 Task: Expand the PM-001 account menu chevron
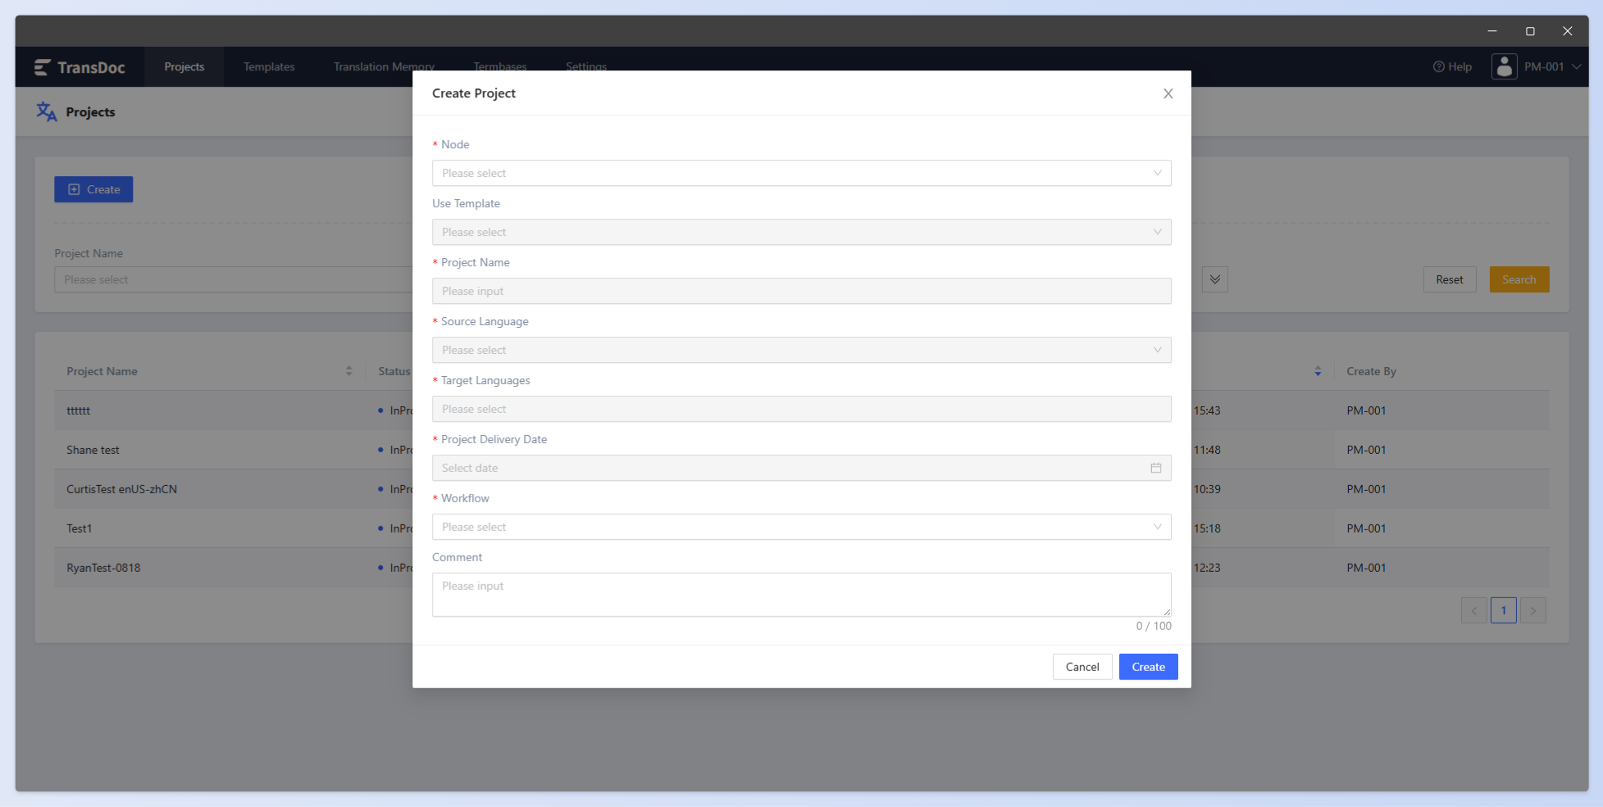click(x=1576, y=66)
